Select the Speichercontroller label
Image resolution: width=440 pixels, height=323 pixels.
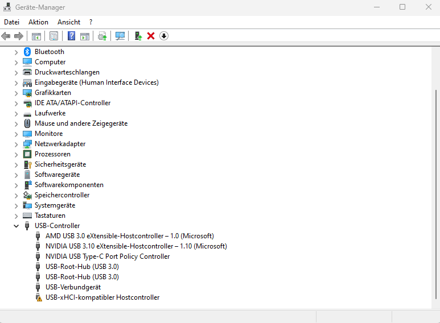[x=62, y=195]
